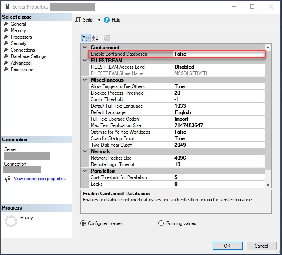Click the Script icon in toolbar

pos(78,20)
